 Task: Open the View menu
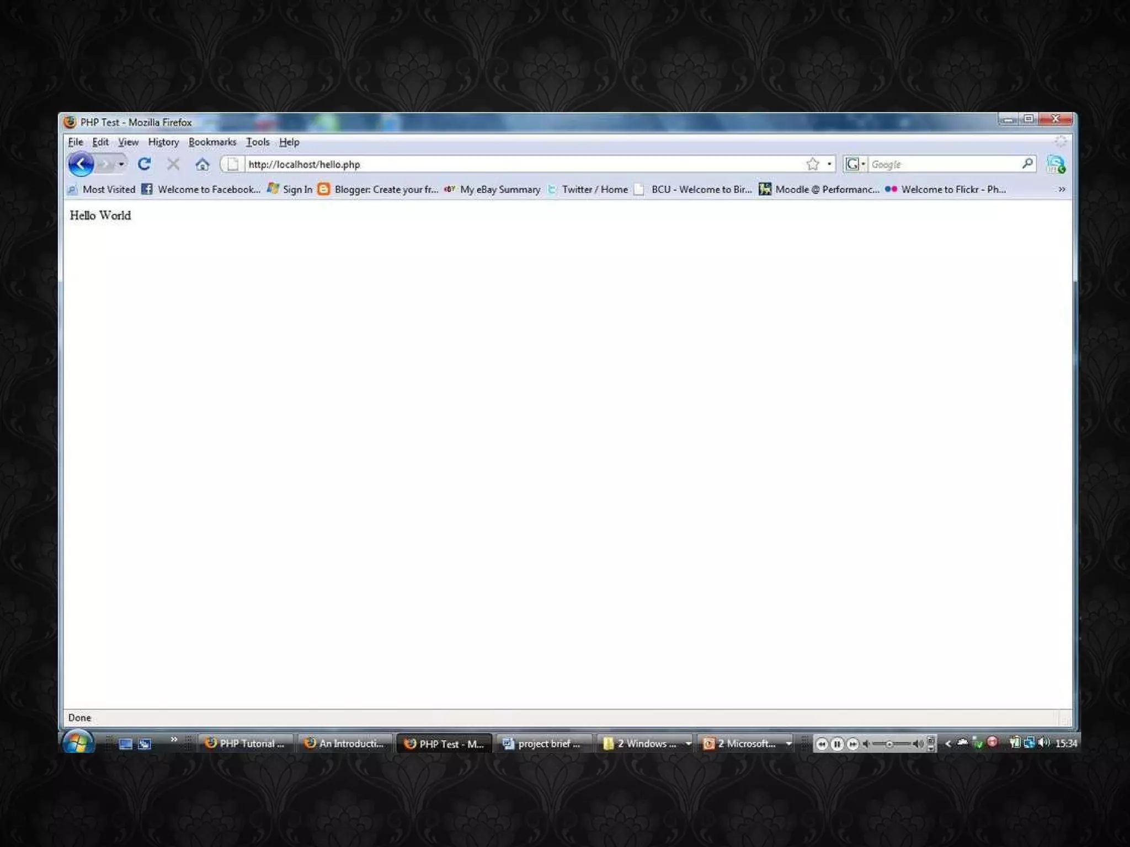click(129, 142)
